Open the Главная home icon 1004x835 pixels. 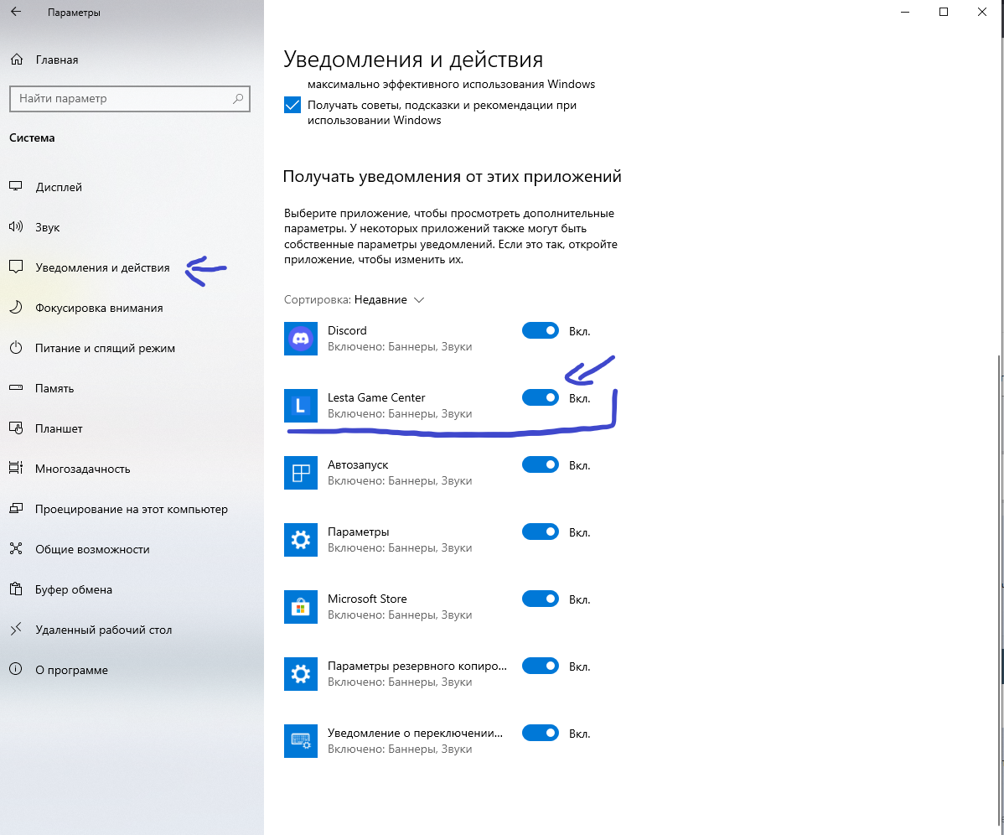tap(17, 60)
